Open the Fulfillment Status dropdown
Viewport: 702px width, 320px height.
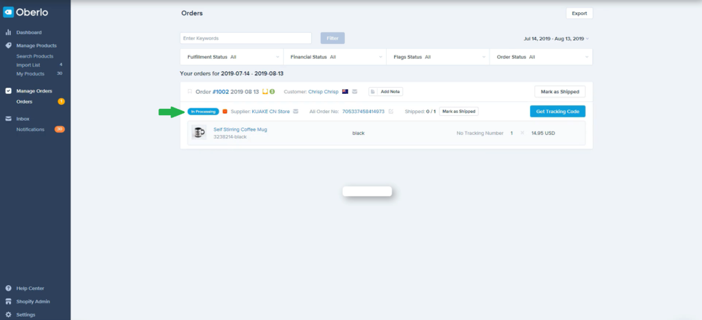coord(232,57)
